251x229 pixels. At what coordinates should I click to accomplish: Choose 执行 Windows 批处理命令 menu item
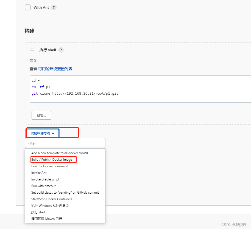50,206
